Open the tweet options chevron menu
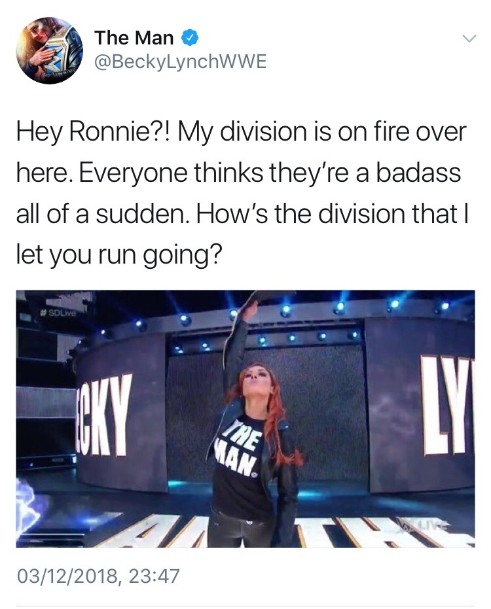Screen dimensions: 491x609 [x=469, y=39]
